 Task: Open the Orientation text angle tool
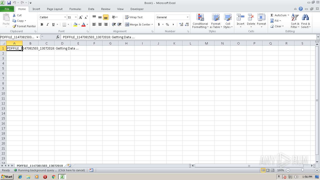[x=114, y=17]
